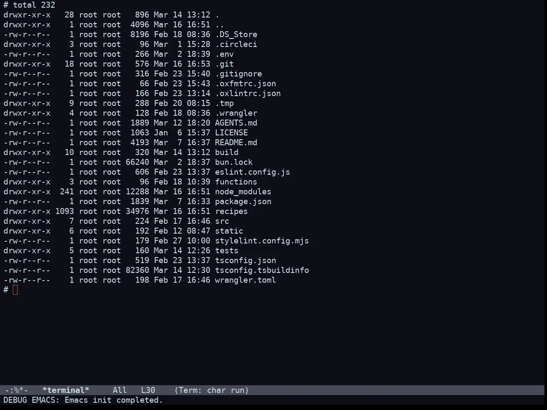Click the .wrangler directory name
Viewport: 547px width, 410px height.
236,113
